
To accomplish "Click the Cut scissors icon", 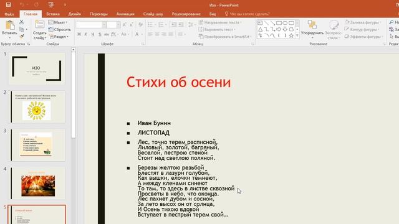I will 22,22.
